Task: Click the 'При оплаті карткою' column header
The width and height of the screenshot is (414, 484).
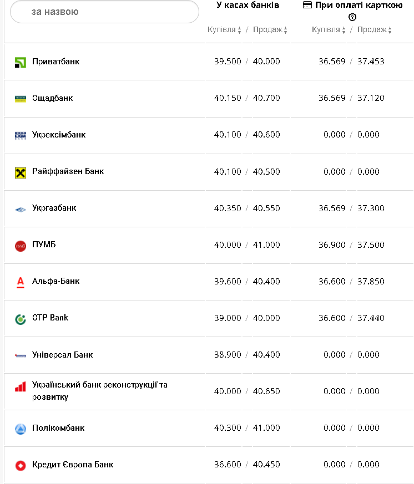Action: tap(358, 5)
